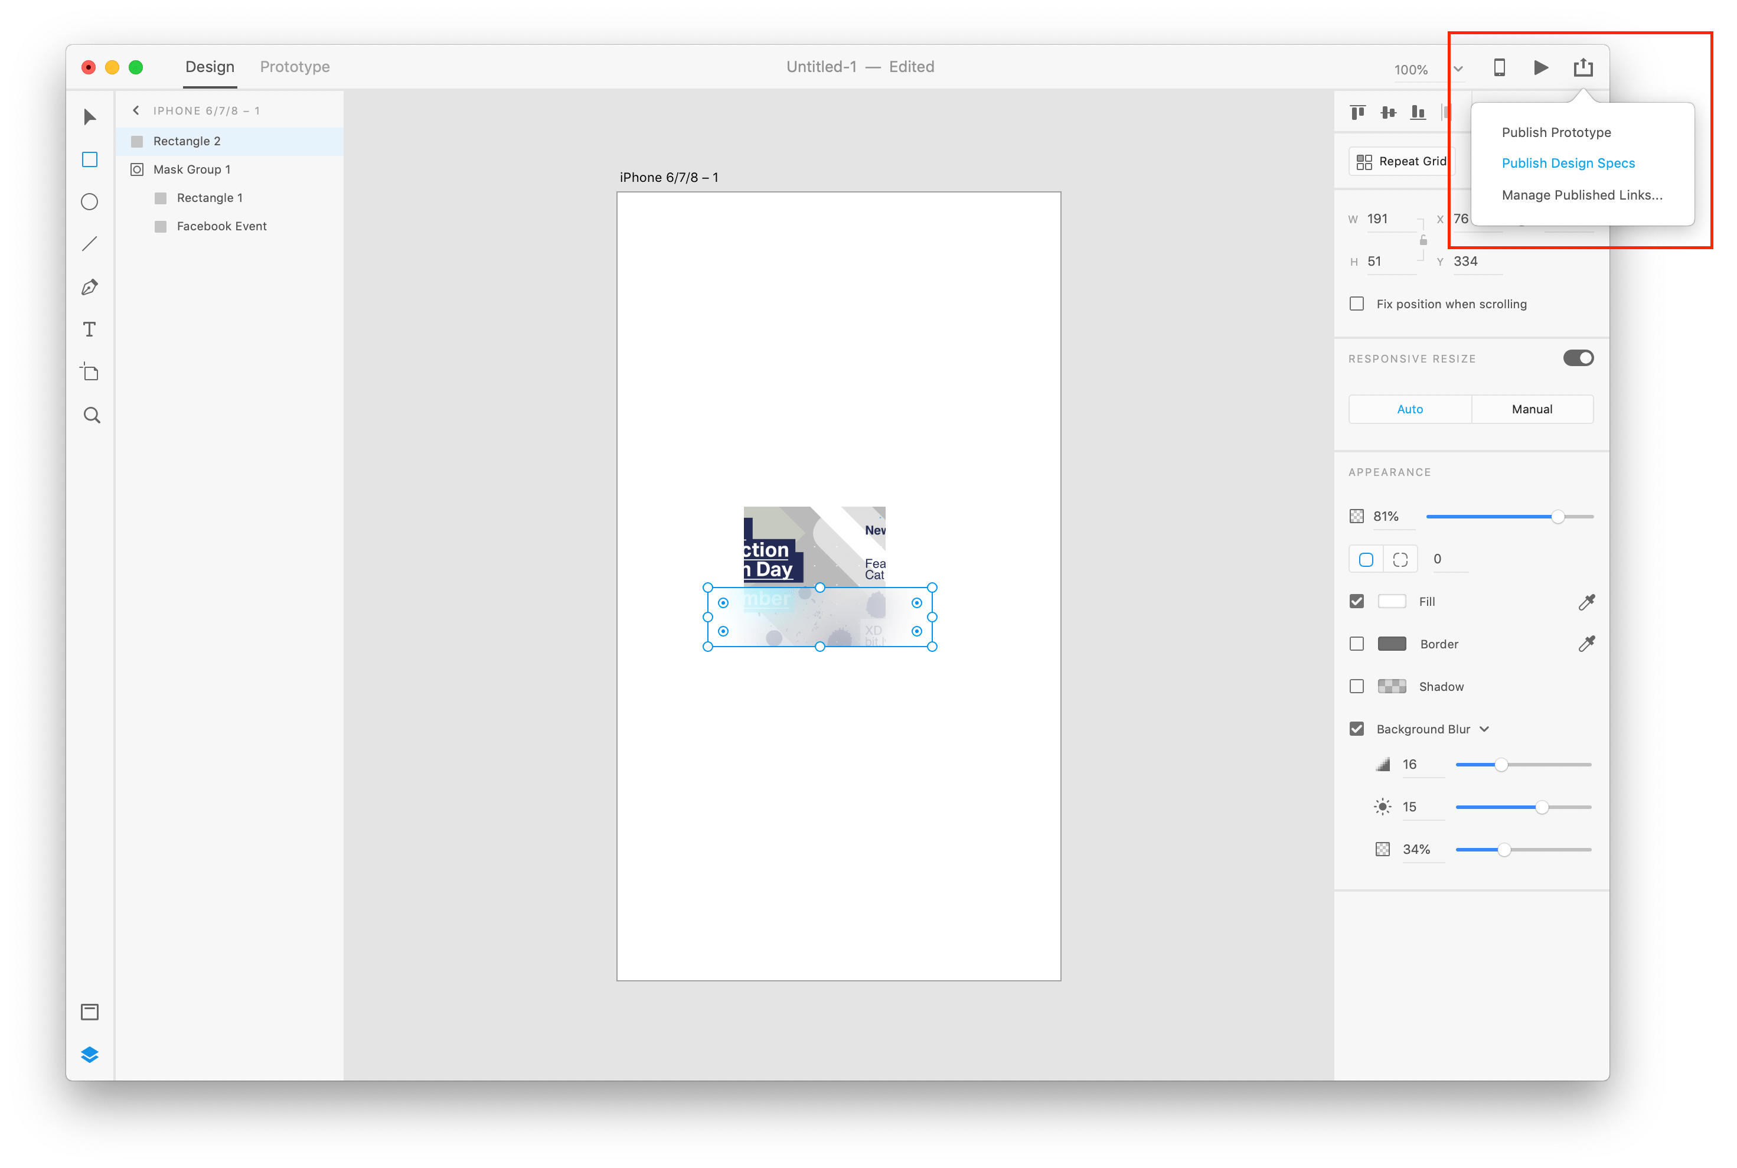Expand the Background Blur dropdown arrow
The width and height of the screenshot is (1737, 1168).
(x=1484, y=729)
